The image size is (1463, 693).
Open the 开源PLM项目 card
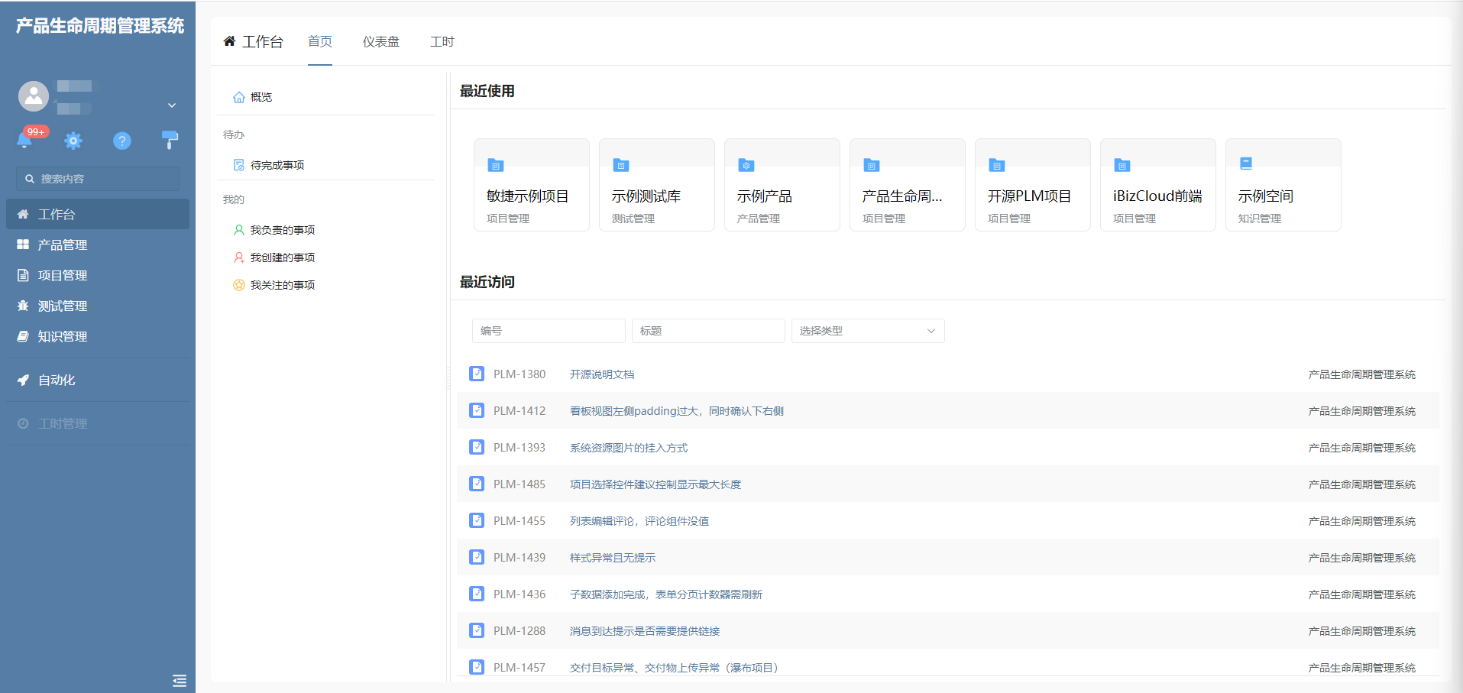click(1033, 185)
